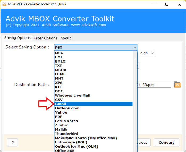Viewport: 186px width, 152px height.
Task: Choose EMLX from the saving list
Action: point(94,61)
